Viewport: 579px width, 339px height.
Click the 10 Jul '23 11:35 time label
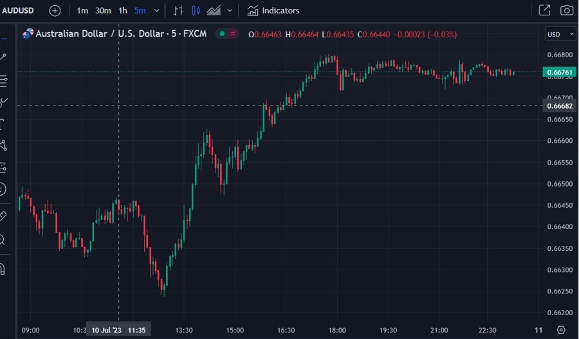pos(118,330)
